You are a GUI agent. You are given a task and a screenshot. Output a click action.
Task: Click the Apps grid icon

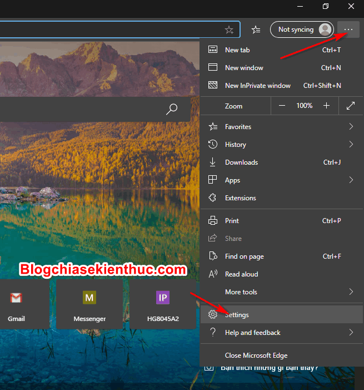(212, 180)
